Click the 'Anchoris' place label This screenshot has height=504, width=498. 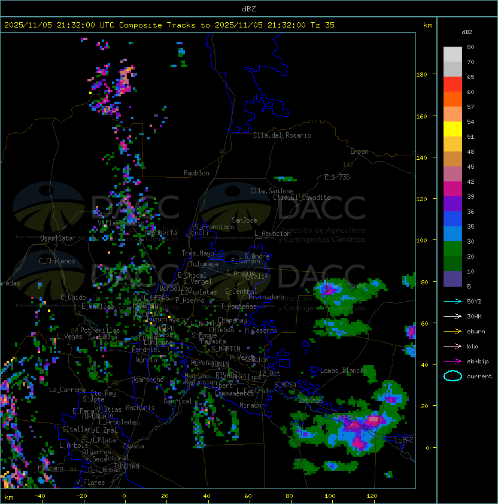140,408
